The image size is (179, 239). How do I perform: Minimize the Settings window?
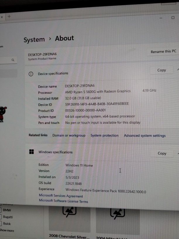[x=161, y=18]
